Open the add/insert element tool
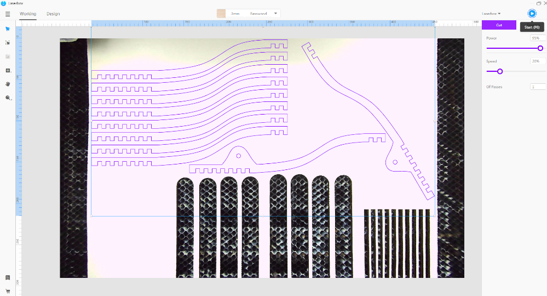 coord(8,71)
